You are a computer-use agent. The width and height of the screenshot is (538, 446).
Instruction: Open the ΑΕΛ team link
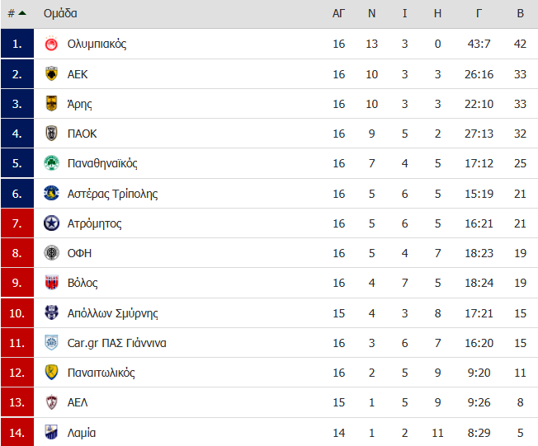click(x=78, y=402)
